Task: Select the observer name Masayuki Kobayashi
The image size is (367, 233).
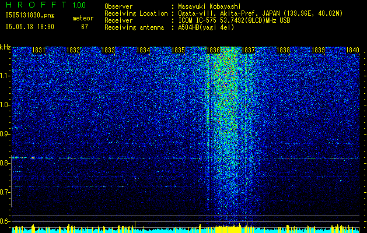Action: coord(209,6)
